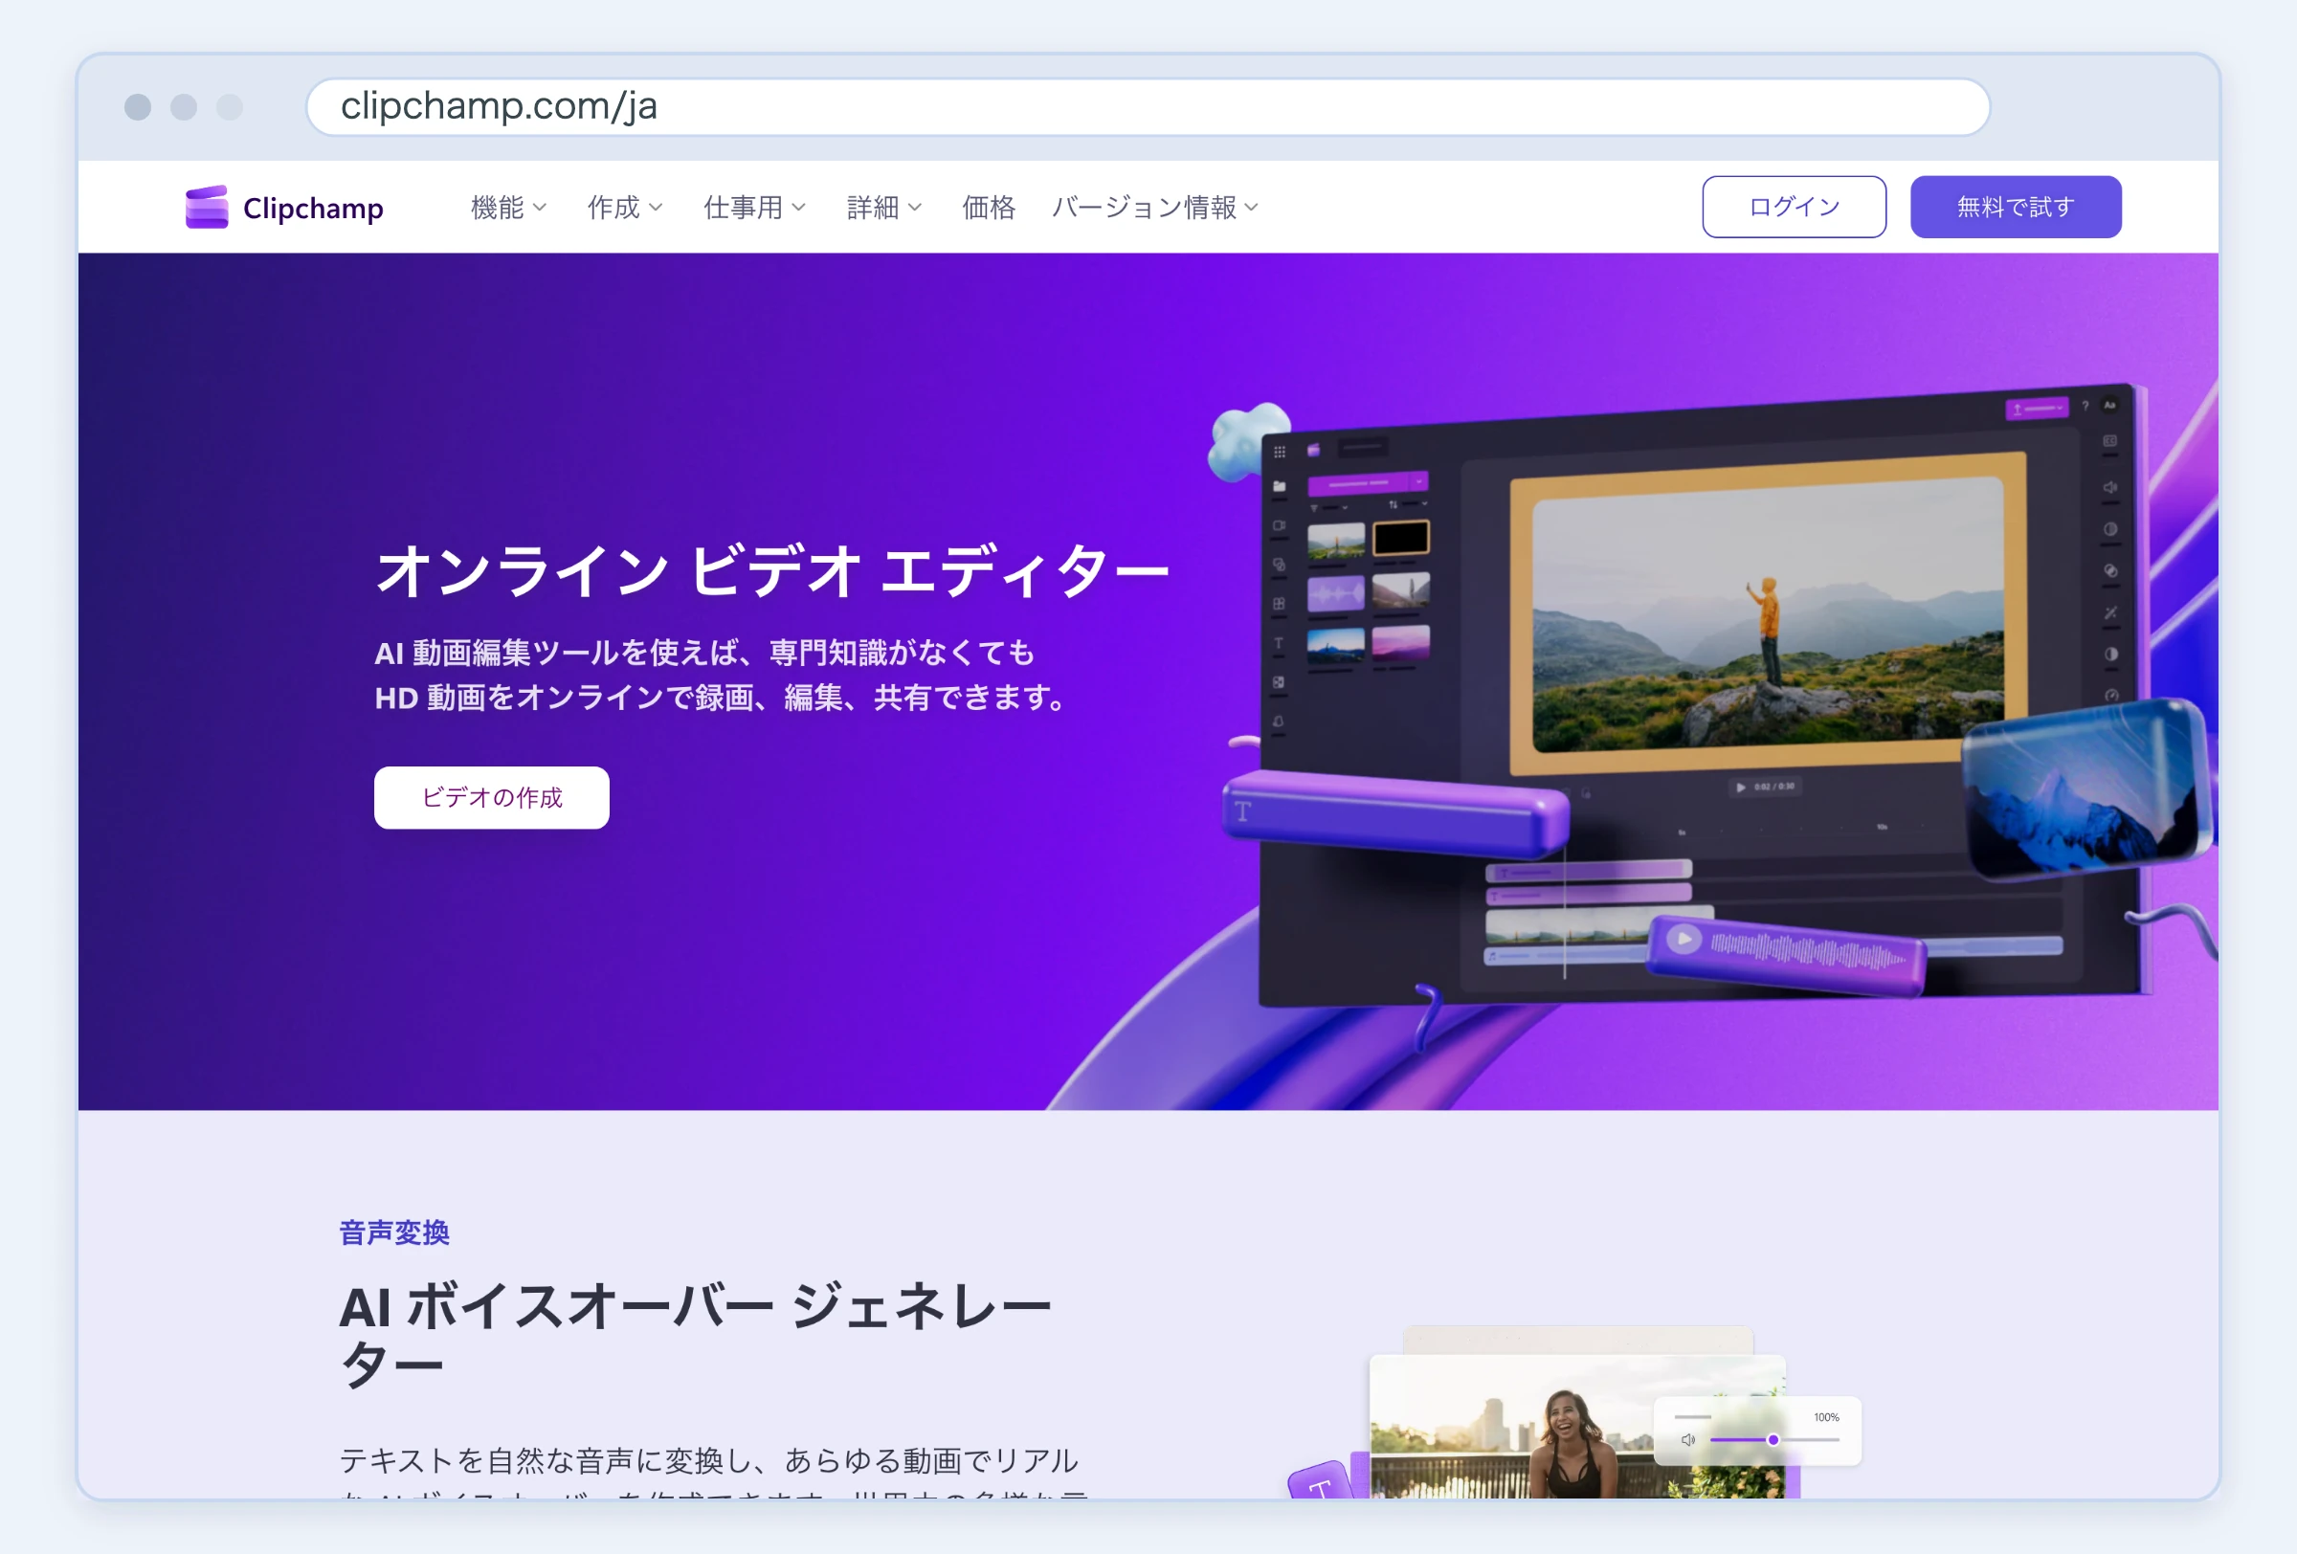Click the 音声変換 section label

(394, 1232)
